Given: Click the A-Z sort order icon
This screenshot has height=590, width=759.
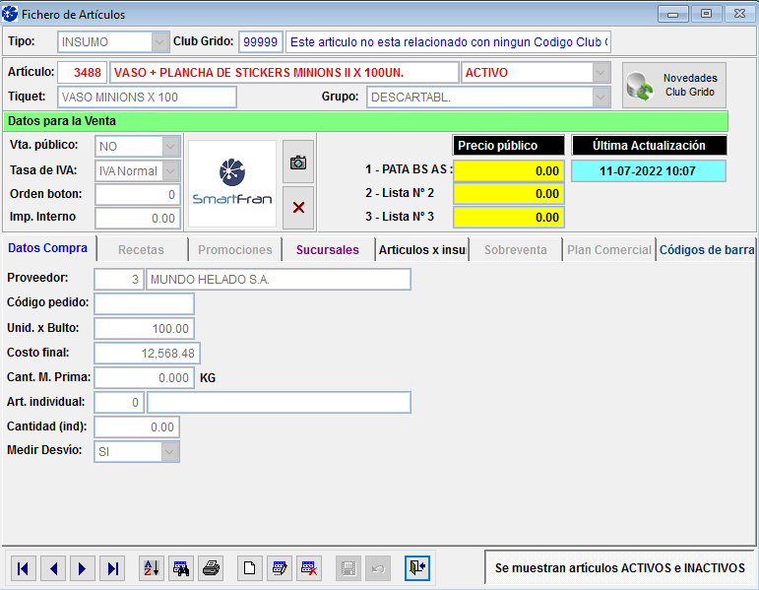Looking at the screenshot, I should click(x=151, y=567).
